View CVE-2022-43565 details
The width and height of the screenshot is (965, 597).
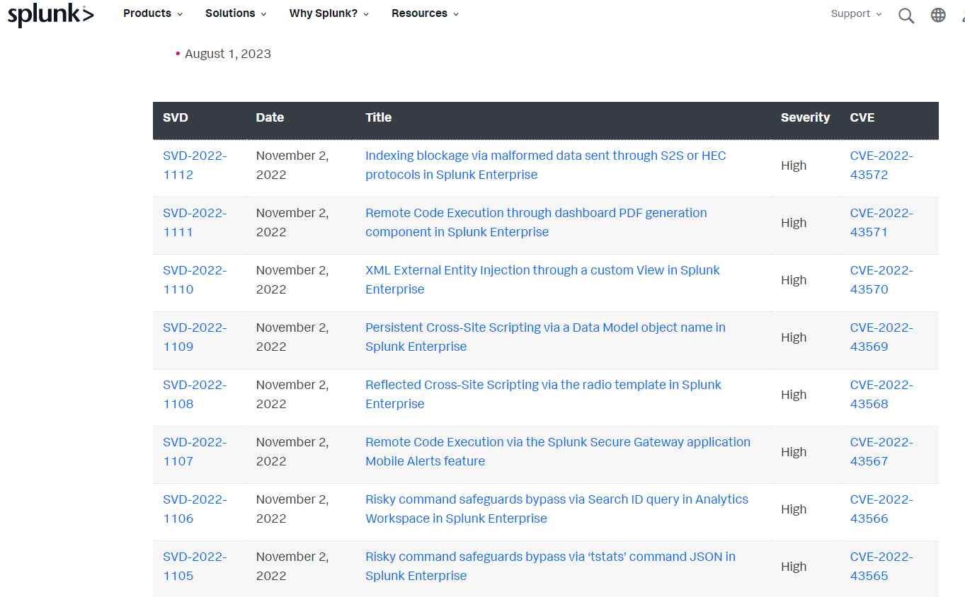click(x=881, y=566)
